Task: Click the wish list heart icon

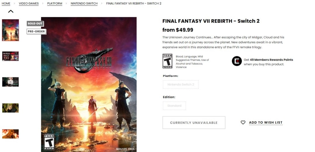Action: point(243,123)
